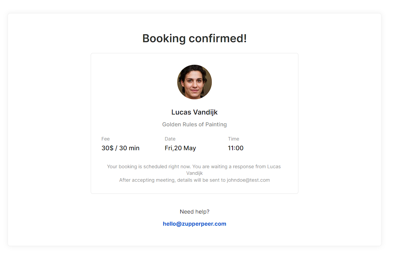Click the Time label
Image resolution: width=396 pixels, height=261 pixels.
point(233,139)
